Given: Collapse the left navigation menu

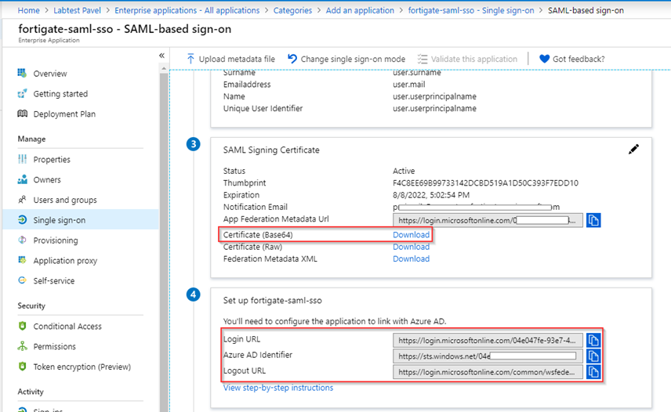Looking at the screenshot, I should coord(162,56).
